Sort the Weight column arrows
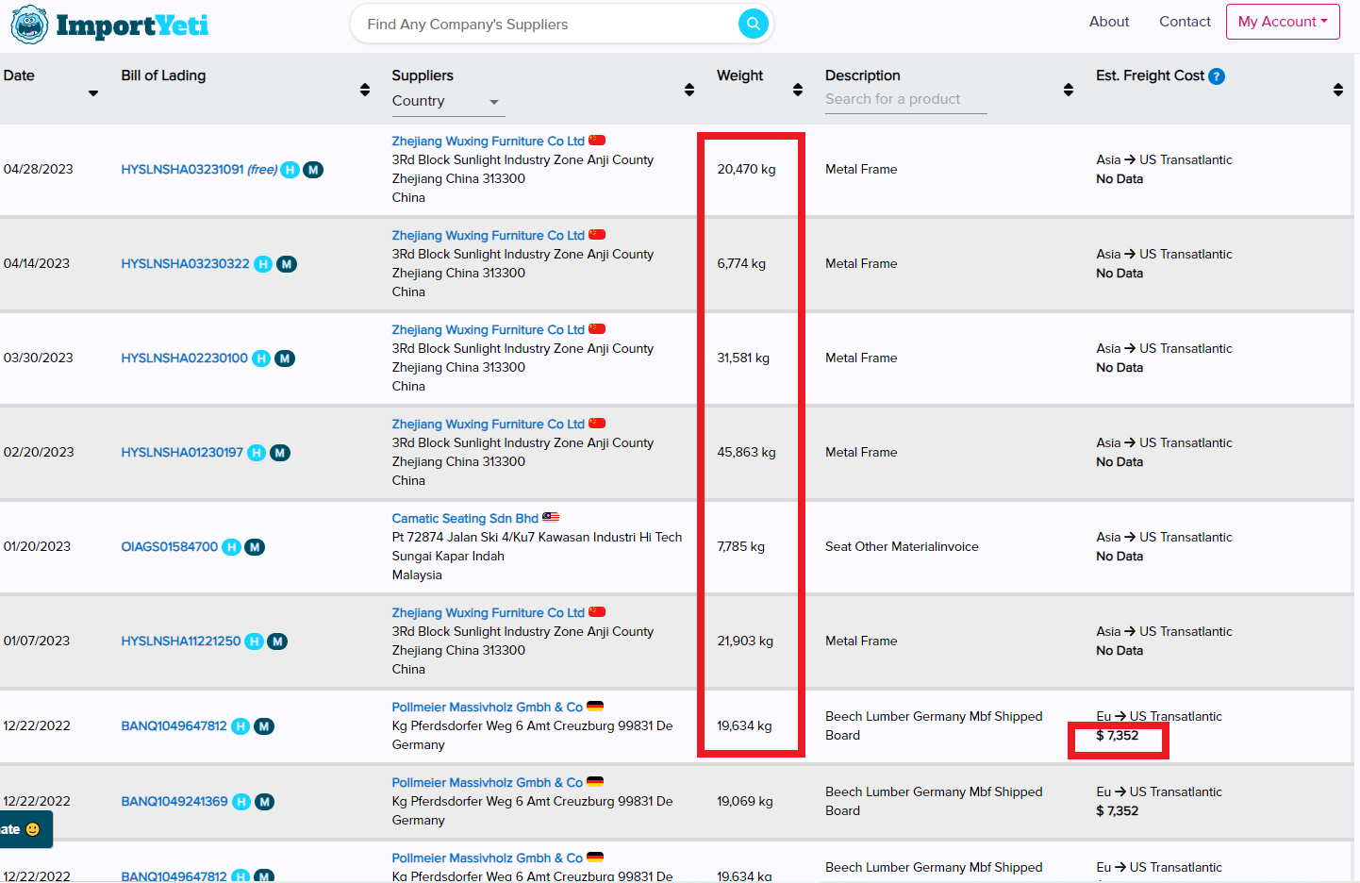 (798, 90)
